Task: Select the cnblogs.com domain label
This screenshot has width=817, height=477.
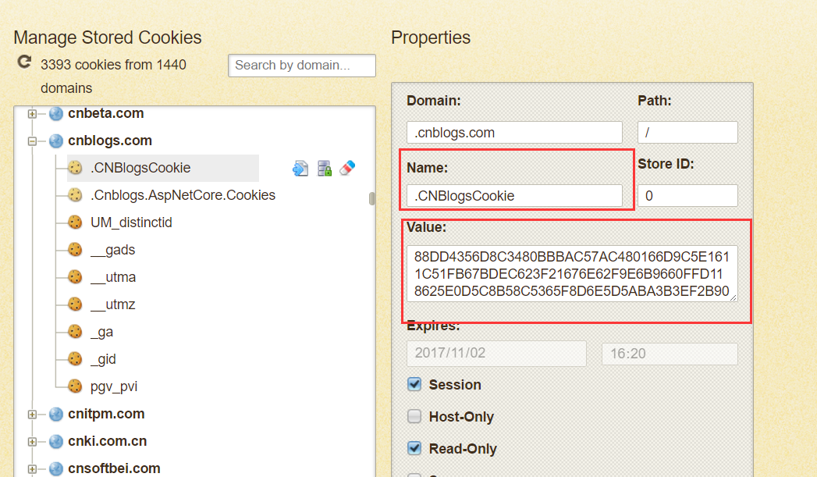Action: click(110, 141)
